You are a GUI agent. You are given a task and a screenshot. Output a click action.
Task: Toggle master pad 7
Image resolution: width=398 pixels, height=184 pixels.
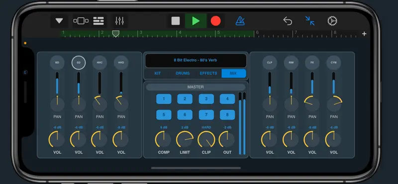206,115
